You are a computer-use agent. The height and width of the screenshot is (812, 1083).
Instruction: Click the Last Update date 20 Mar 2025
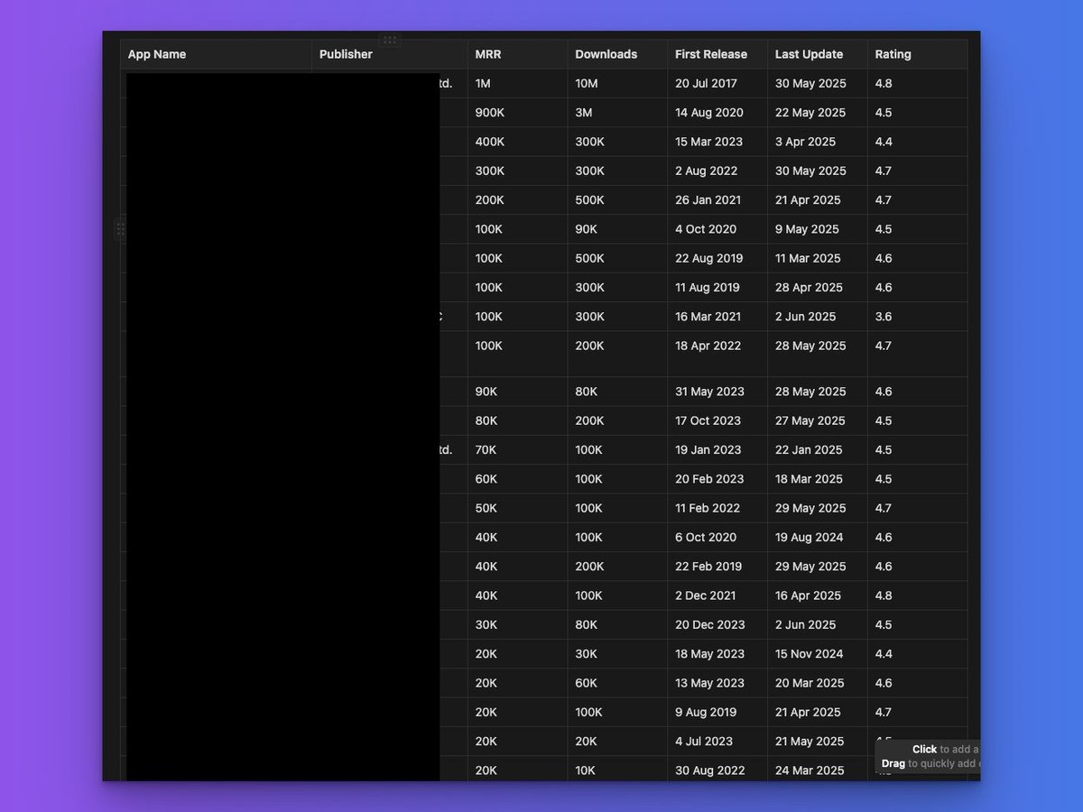click(x=810, y=683)
